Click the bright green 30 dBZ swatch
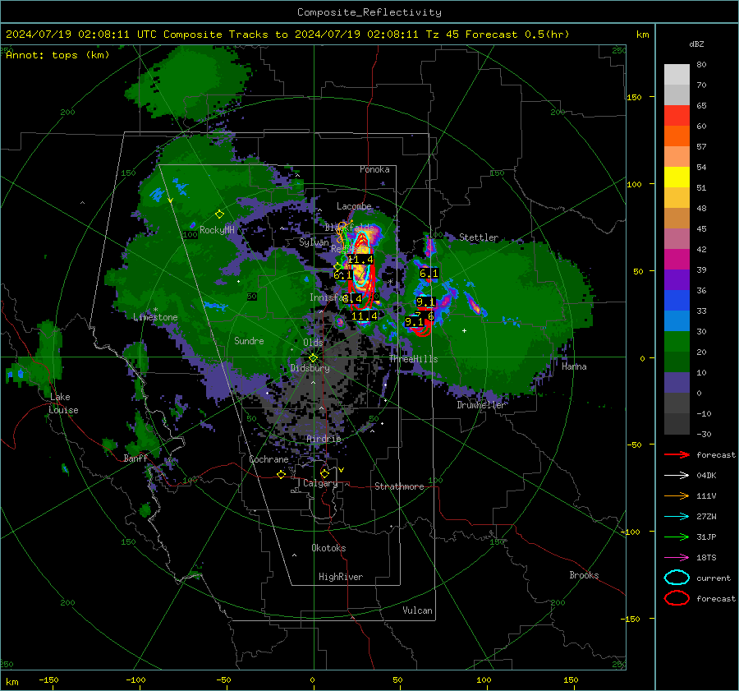This screenshot has width=739, height=691. (677, 342)
